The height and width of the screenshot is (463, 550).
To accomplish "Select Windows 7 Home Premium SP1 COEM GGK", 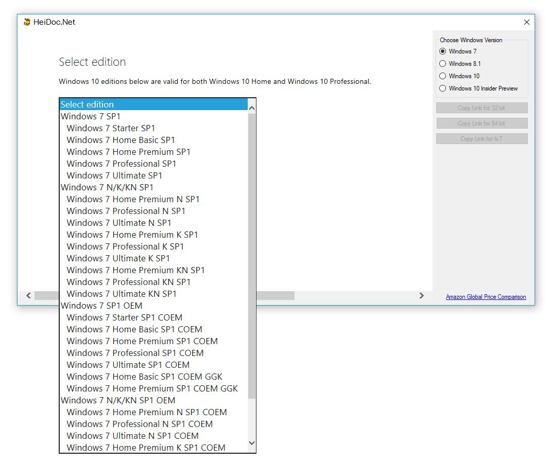I will coord(153,389).
